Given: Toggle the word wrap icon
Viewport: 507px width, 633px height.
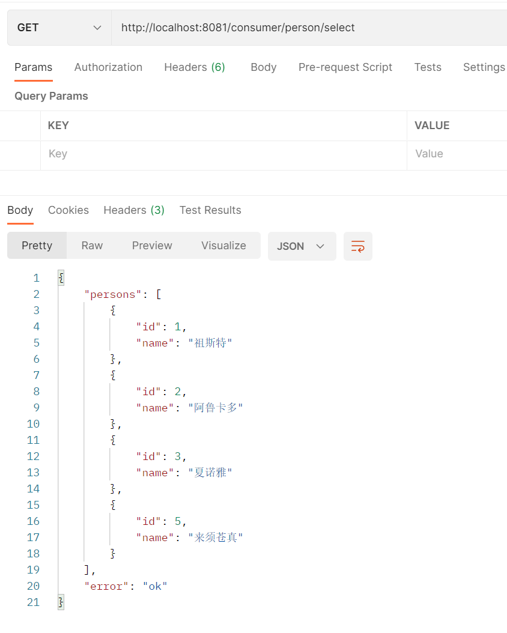Looking at the screenshot, I should [x=357, y=246].
